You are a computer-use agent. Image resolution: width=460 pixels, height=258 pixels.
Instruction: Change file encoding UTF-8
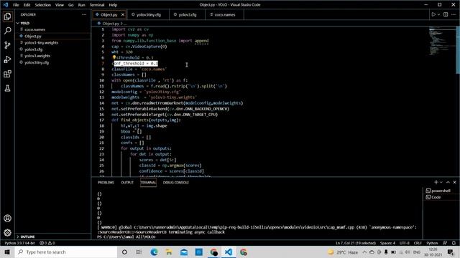point(404,243)
